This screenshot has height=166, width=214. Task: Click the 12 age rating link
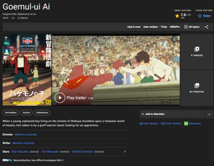13,18
